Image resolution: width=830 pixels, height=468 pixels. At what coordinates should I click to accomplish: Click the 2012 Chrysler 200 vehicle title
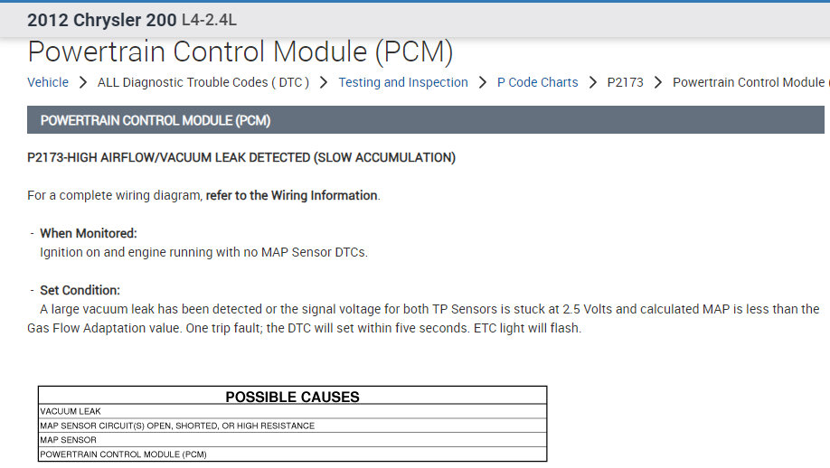[x=100, y=19]
